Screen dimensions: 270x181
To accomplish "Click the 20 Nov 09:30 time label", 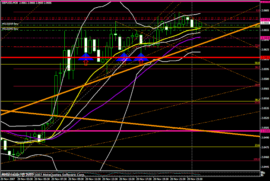I will pyautogui.click(x=76, y=179).
